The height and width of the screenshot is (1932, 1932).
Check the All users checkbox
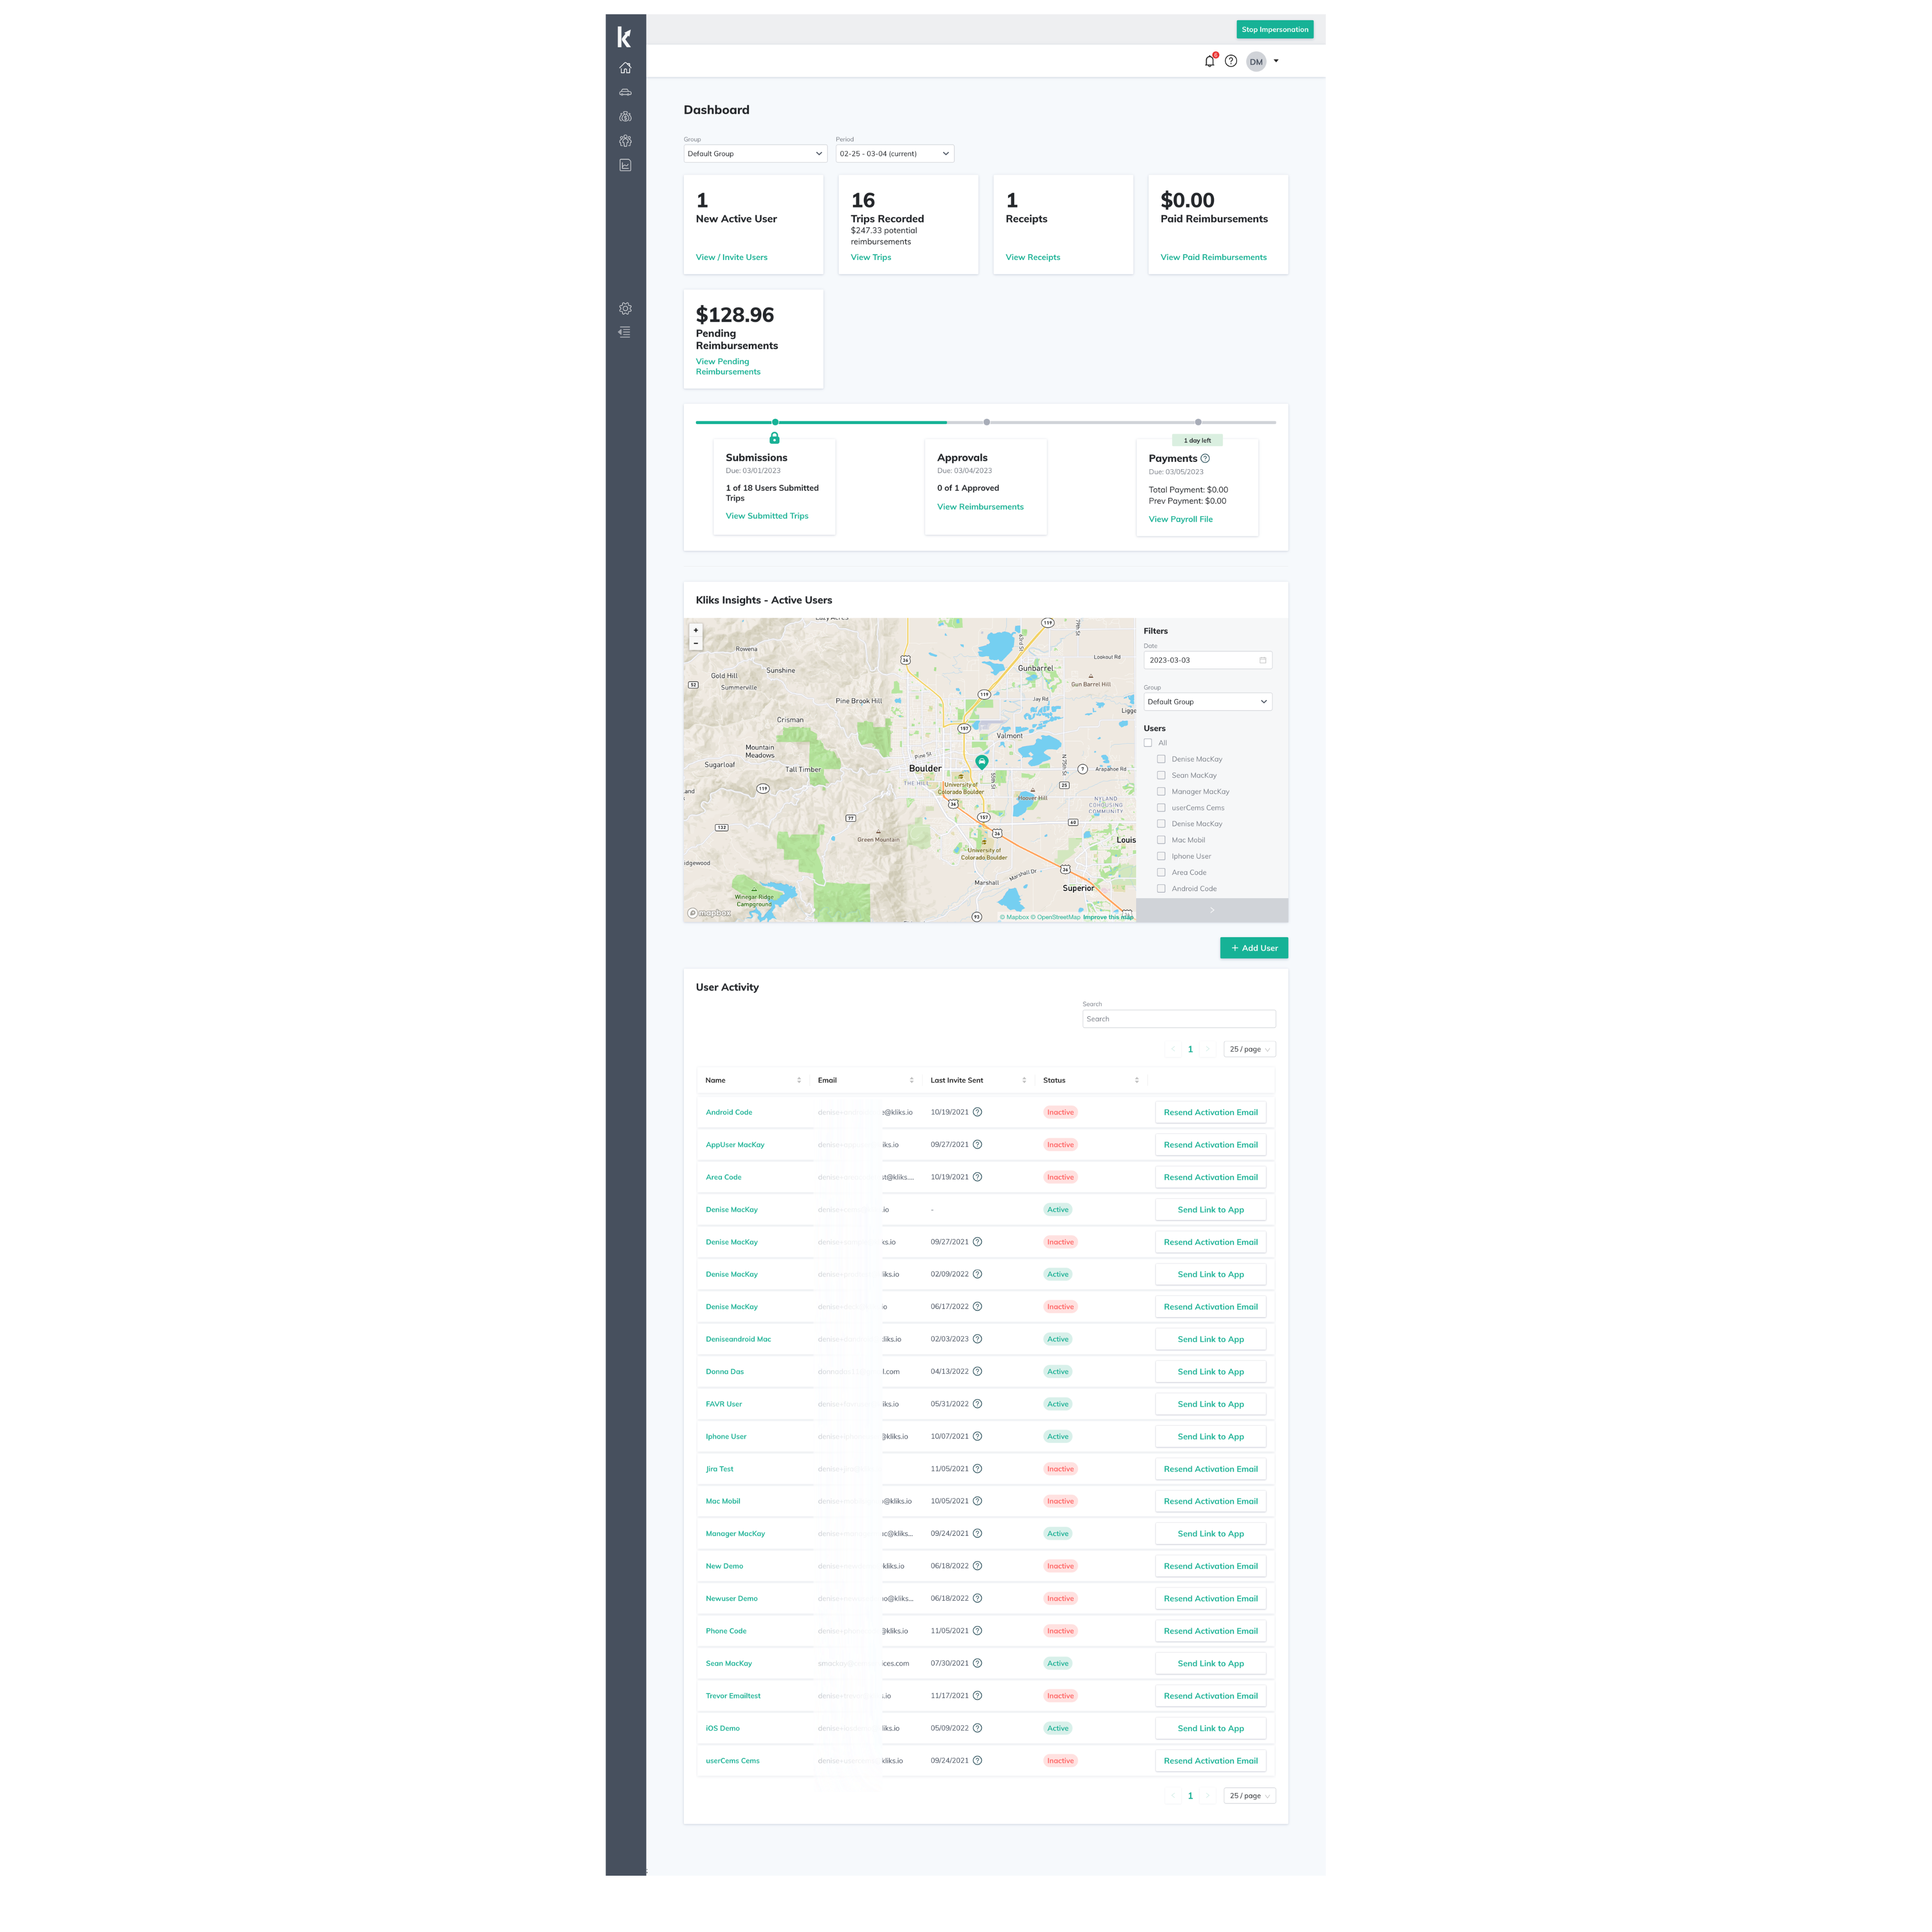[x=1148, y=743]
